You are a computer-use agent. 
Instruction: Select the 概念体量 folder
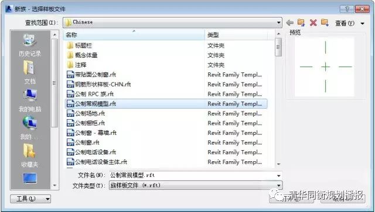82,55
